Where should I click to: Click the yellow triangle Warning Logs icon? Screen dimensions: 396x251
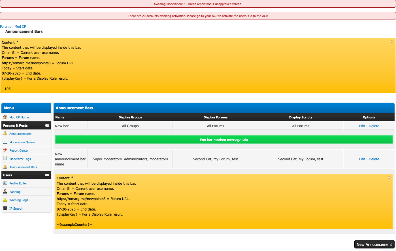tap(5, 200)
